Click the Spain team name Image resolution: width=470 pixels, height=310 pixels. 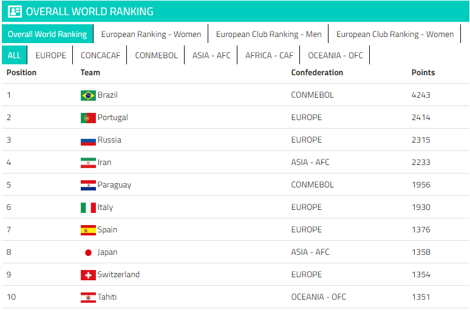[x=107, y=230]
